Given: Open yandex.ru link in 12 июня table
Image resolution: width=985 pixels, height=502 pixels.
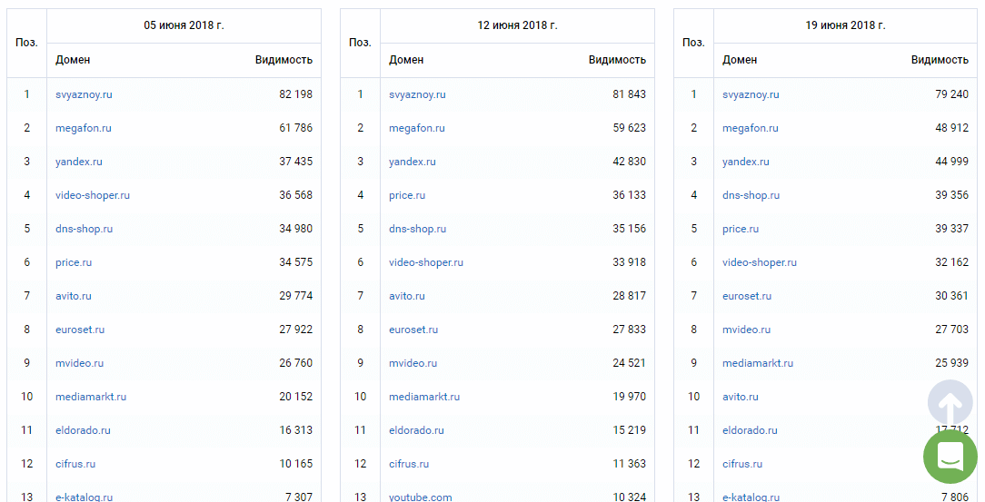Looking at the screenshot, I should point(413,162).
